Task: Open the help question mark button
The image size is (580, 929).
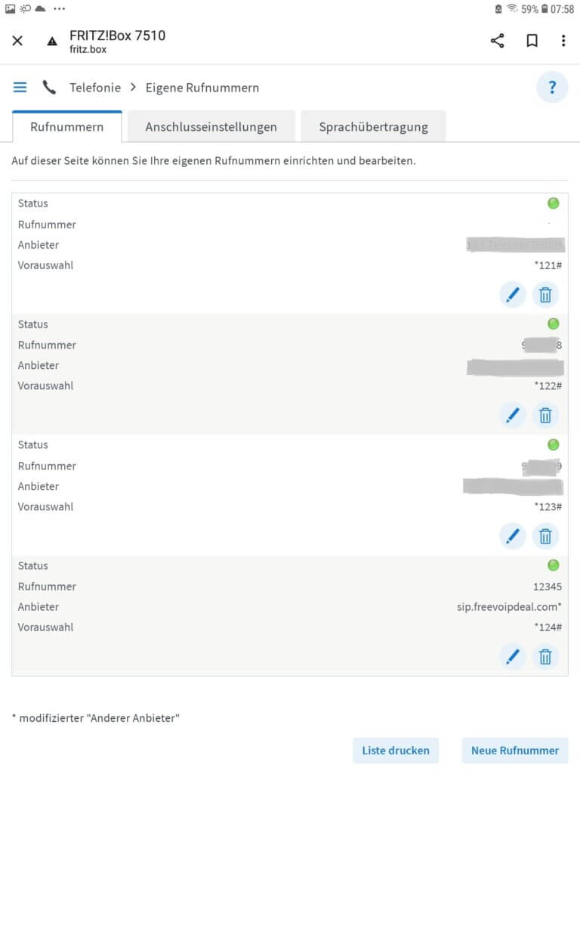Action: pyautogui.click(x=552, y=88)
